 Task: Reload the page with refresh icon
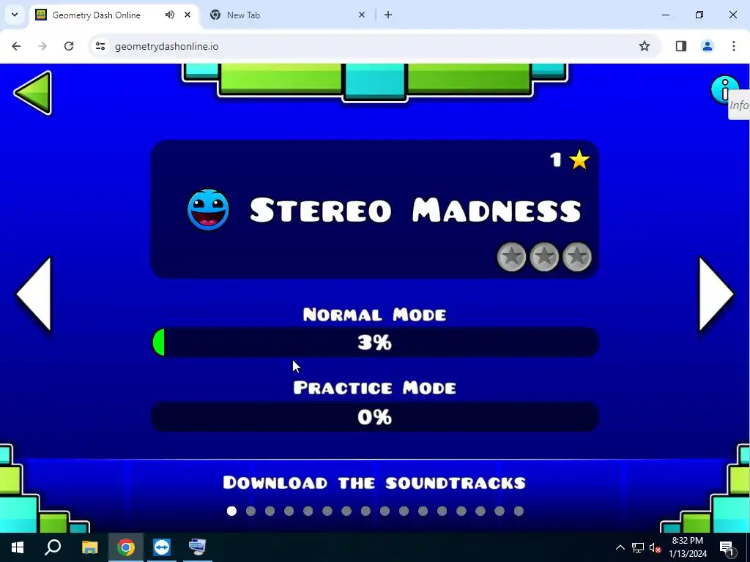tap(69, 46)
